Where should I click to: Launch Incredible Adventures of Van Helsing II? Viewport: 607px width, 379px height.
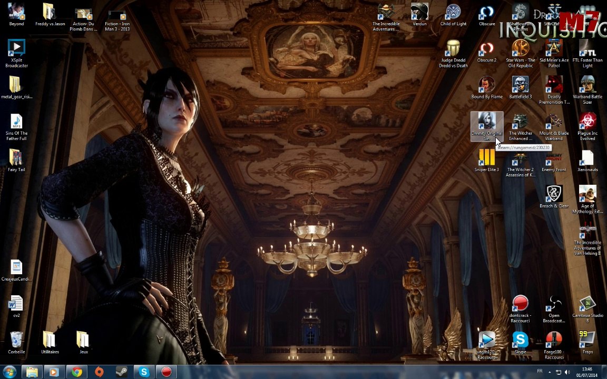pos(588,239)
